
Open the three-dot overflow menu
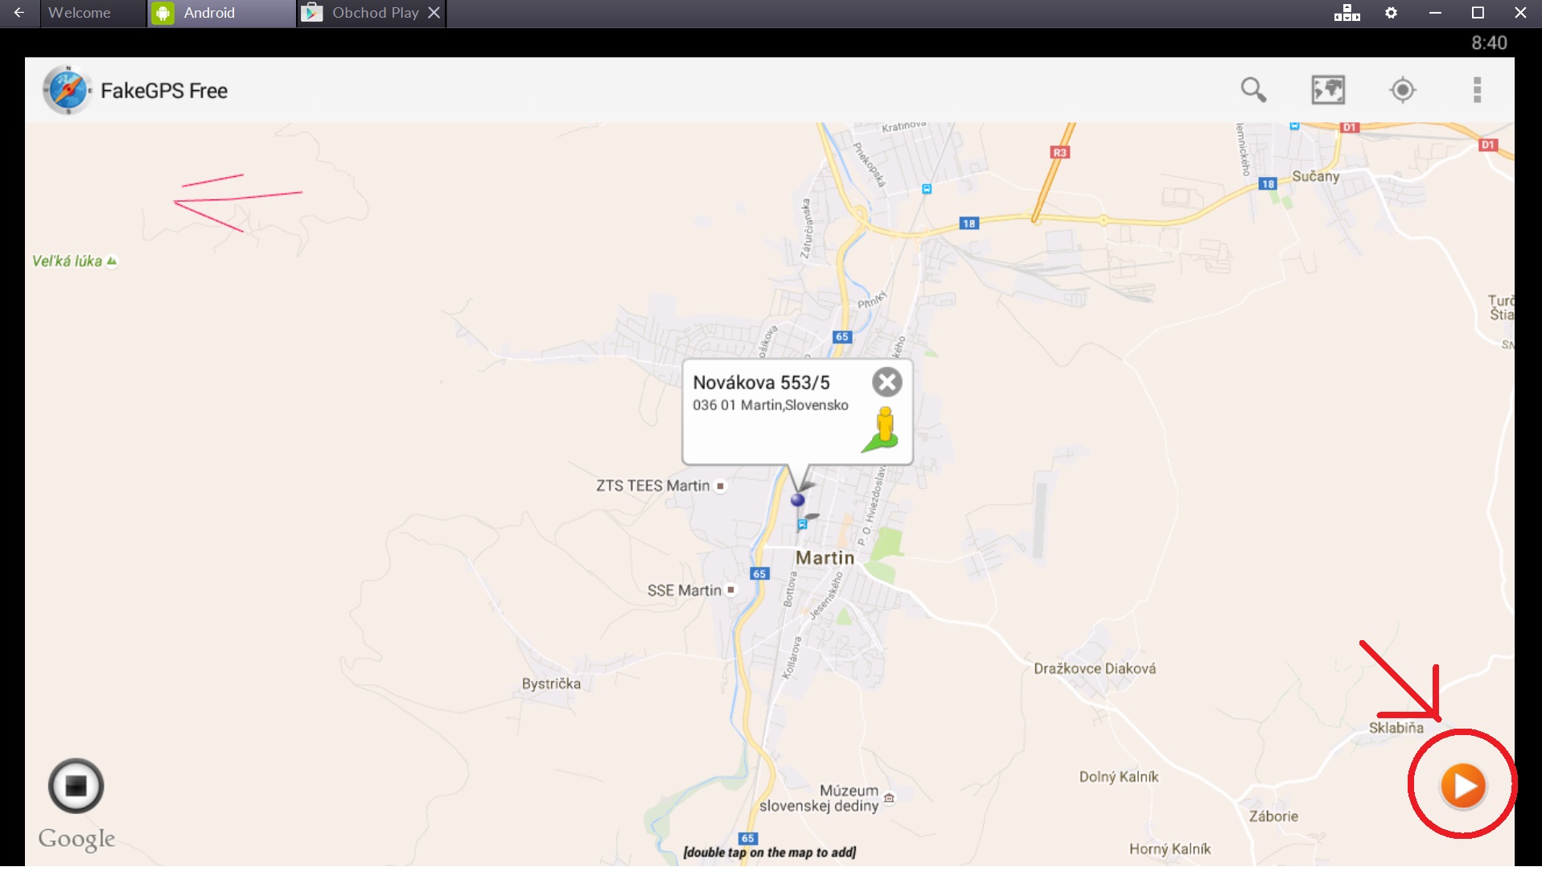click(x=1477, y=90)
